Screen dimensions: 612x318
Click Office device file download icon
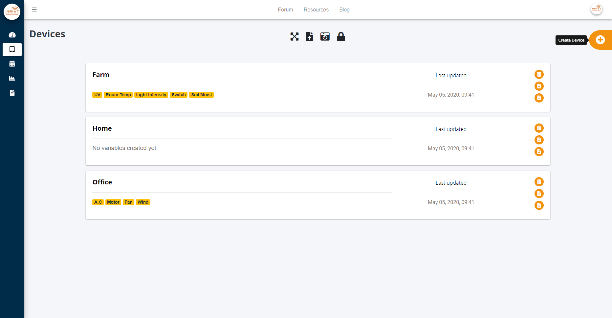point(539,205)
